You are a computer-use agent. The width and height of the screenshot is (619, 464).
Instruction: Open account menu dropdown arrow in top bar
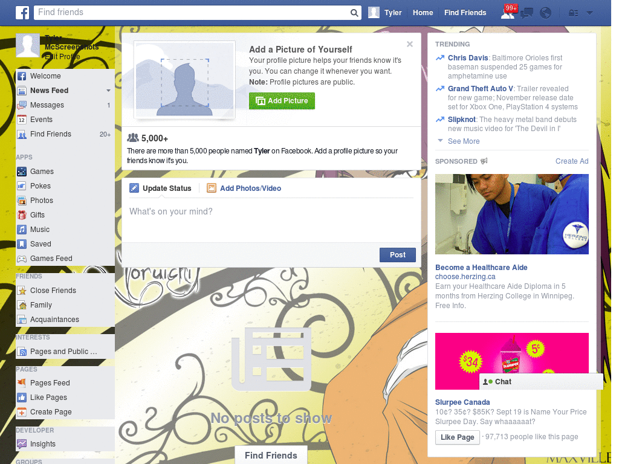click(590, 13)
